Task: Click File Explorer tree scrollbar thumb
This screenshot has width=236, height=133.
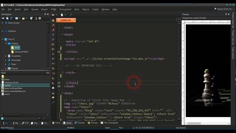Action: tap(48, 28)
